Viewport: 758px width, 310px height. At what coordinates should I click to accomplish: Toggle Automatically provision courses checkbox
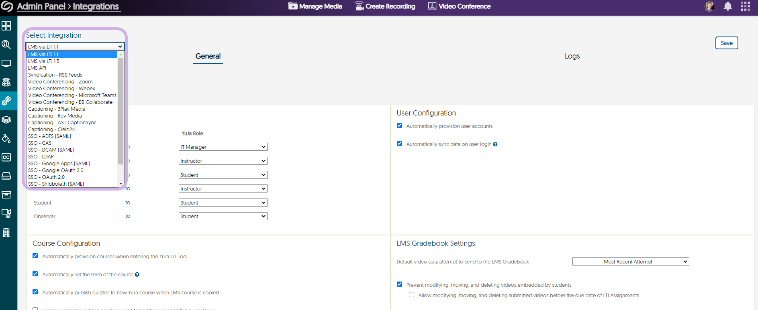35,256
